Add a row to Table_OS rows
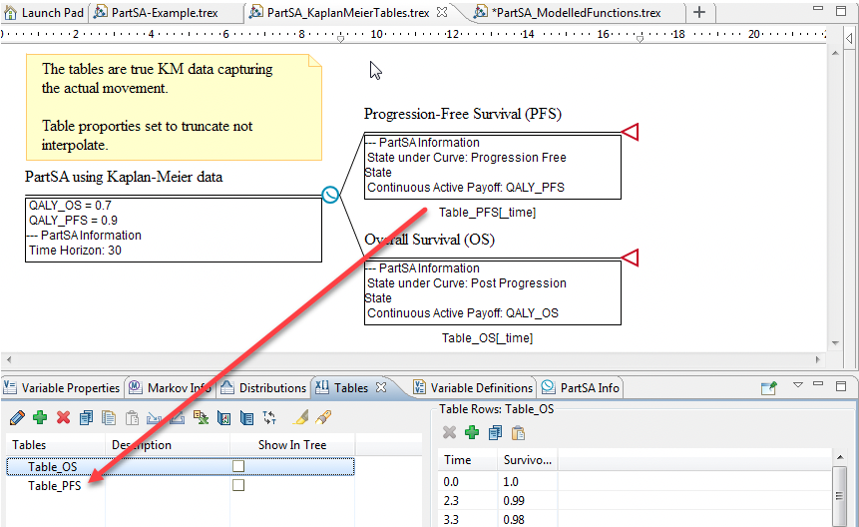The image size is (859, 527). [x=472, y=432]
